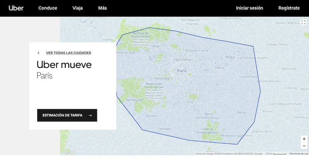The height and width of the screenshot is (159, 309).
Task: Click Estimación de tarifa button
Action: click(67, 115)
